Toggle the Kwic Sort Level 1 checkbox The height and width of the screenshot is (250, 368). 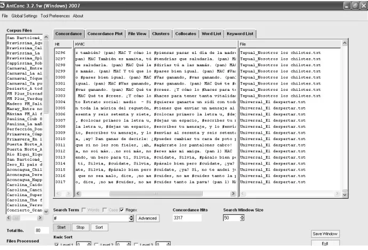click(x=57, y=245)
